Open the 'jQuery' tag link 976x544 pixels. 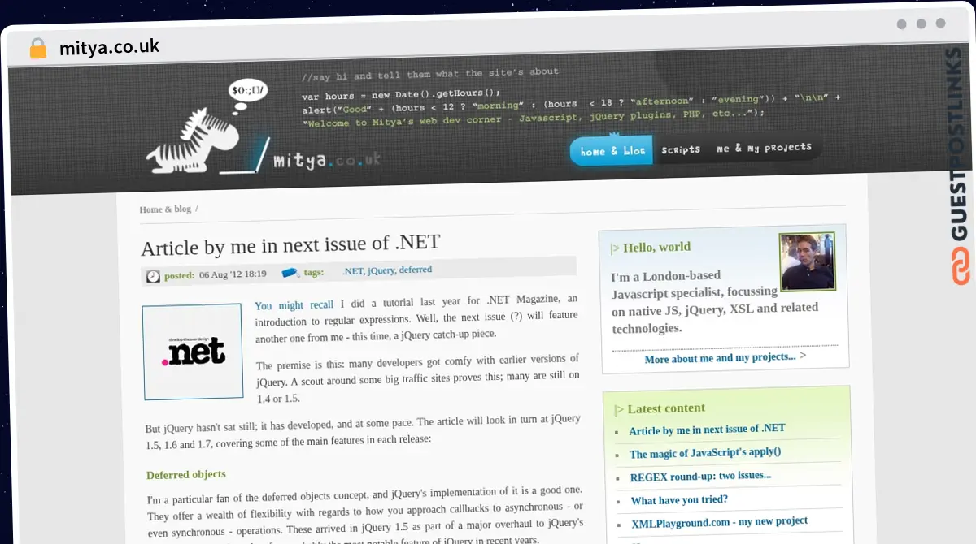pos(381,270)
